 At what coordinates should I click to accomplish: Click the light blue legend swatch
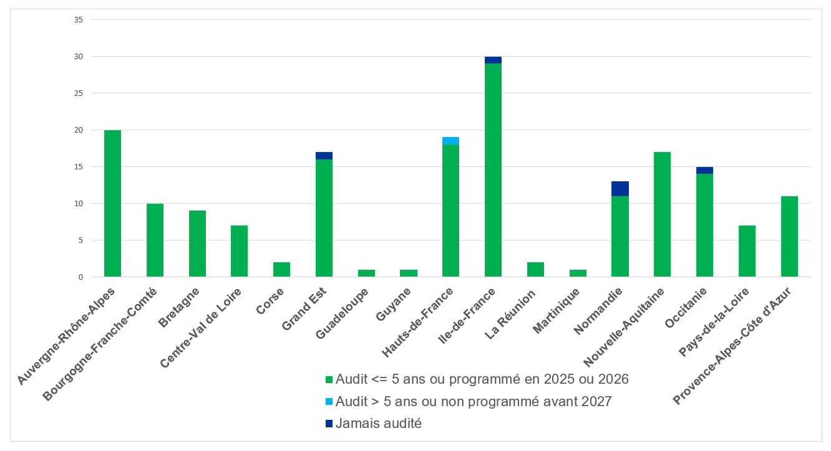pyautogui.click(x=329, y=402)
